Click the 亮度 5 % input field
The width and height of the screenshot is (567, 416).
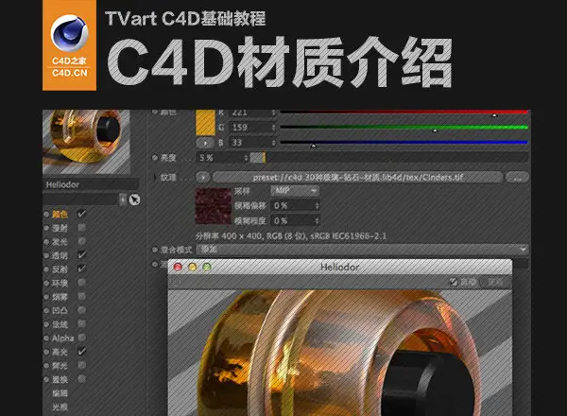click(220, 158)
